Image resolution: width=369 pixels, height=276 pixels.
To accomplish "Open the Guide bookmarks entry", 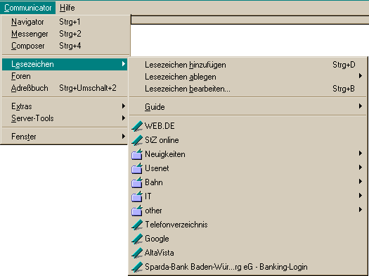I will (x=248, y=107).
